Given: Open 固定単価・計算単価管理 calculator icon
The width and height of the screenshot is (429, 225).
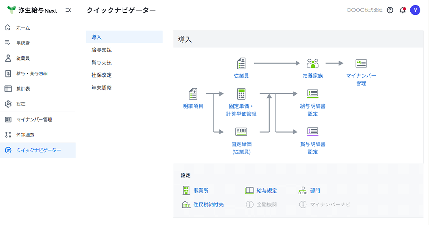Looking at the screenshot, I should coord(241,93).
